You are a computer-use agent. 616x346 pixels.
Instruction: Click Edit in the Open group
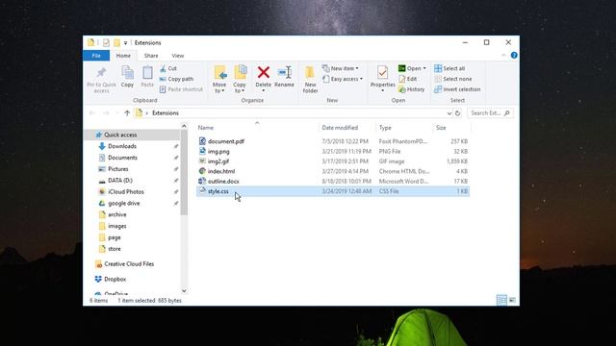(407, 79)
